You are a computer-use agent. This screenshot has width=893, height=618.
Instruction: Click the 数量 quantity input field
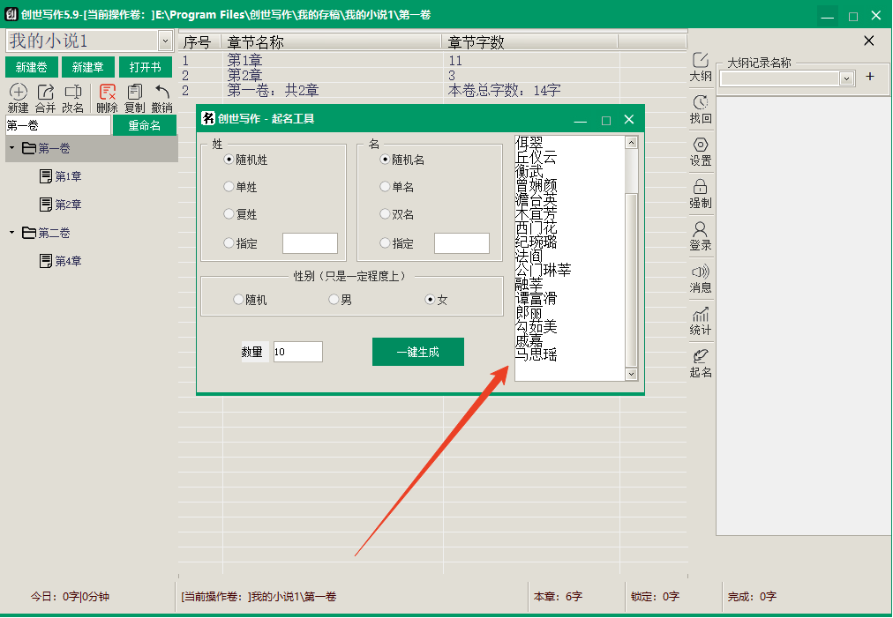(x=297, y=352)
